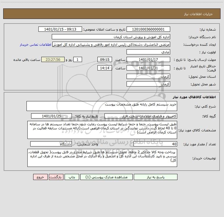Click the 'پاسخ به نیاز' button

156,177
